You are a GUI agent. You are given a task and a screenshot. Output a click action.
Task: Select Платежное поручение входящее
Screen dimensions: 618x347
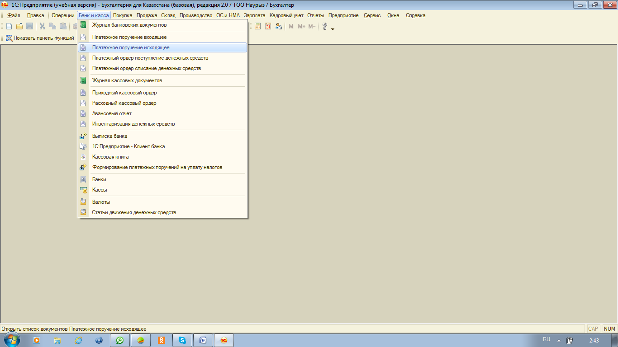162,37
